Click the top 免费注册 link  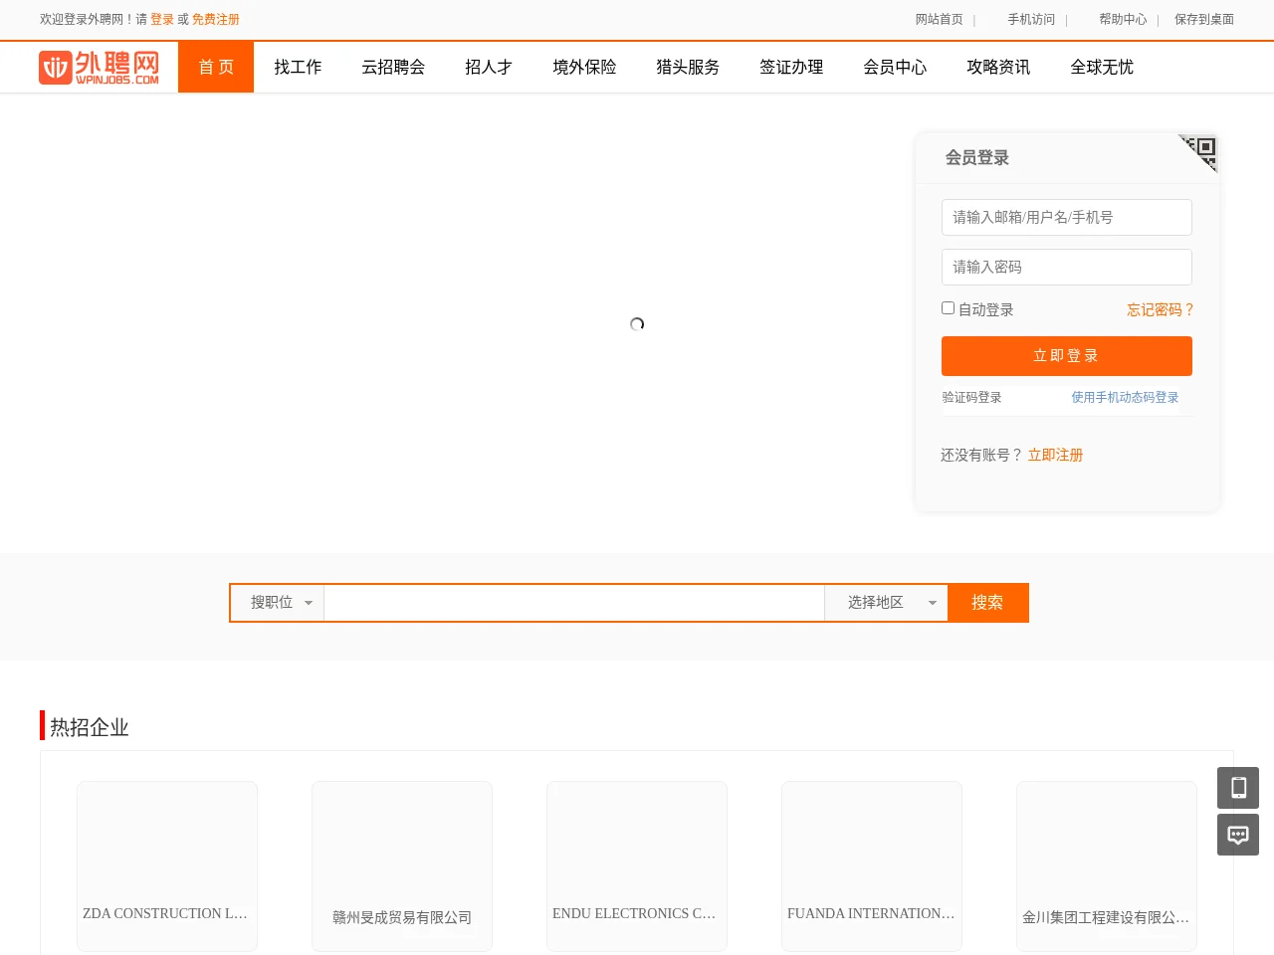pos(216,20)
